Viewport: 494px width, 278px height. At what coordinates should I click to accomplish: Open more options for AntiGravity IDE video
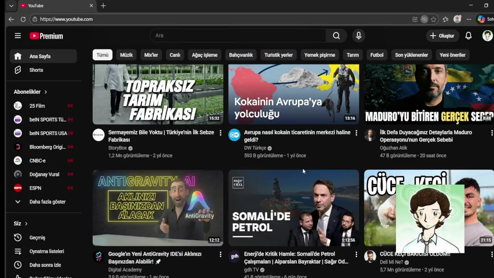220,254
